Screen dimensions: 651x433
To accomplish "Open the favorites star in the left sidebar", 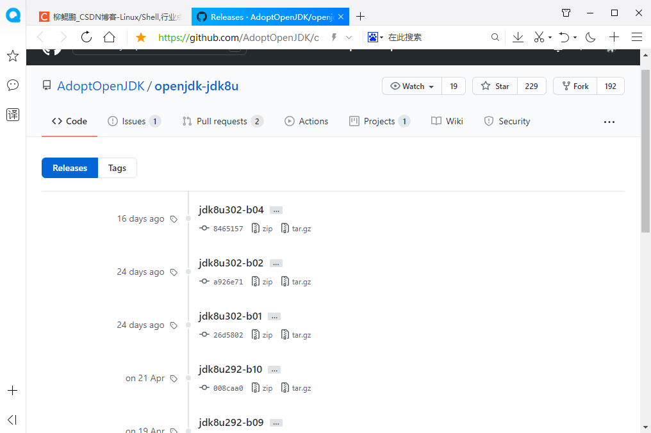I will click(13, 56).
